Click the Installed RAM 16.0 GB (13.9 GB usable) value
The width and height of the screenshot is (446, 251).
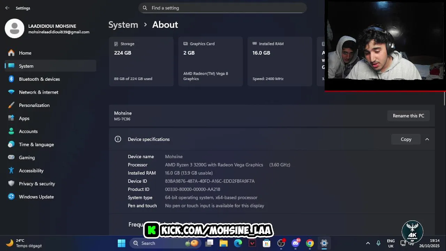click(x=189, y=173)
